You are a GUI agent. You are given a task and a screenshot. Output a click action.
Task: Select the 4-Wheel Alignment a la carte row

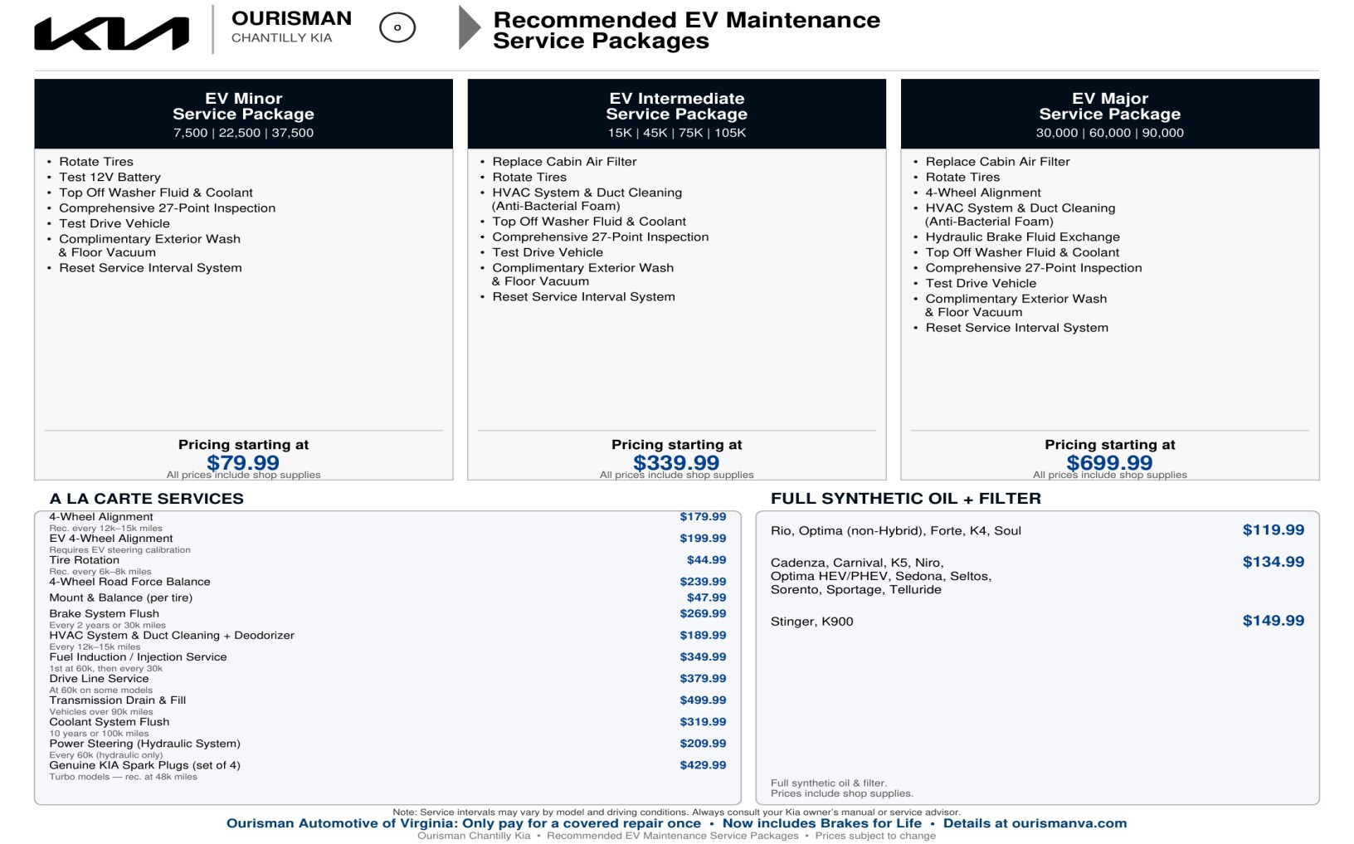point(387,521)
